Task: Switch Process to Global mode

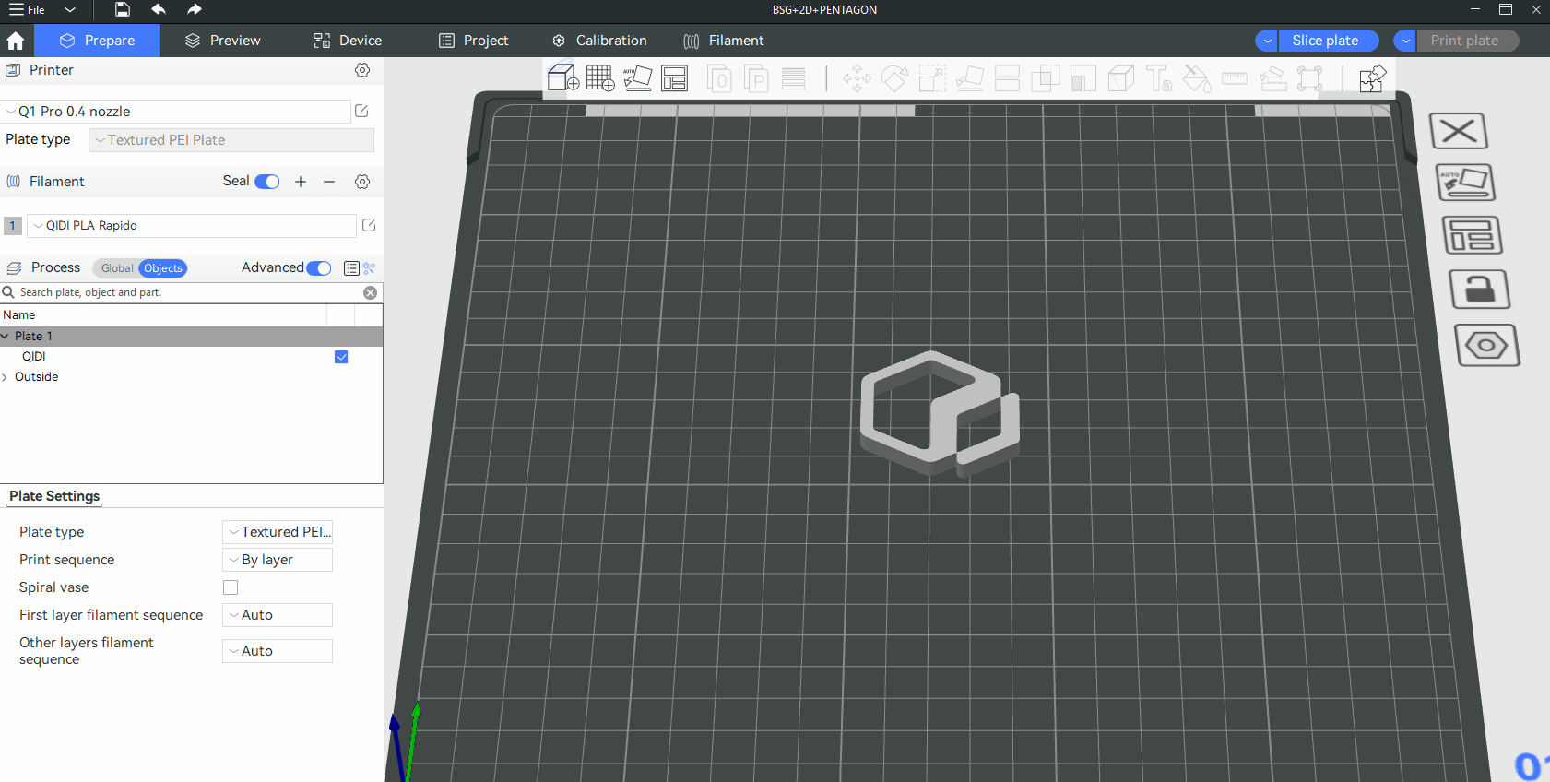Action: click(x=116, y=268)
